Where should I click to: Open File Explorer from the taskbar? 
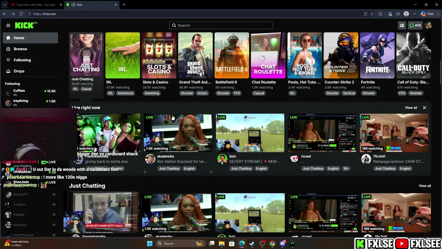[x=222, y=243]
